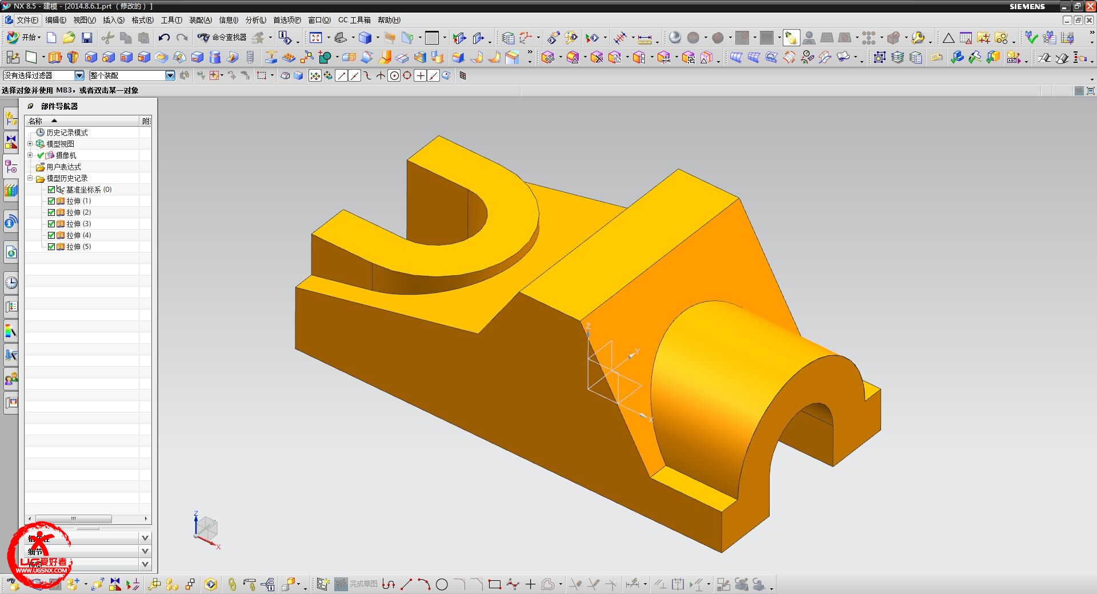This screenshot has height=594, width=1097.
Task: Open the GC 工具箱 menu
Action: [x=354, y=20]
